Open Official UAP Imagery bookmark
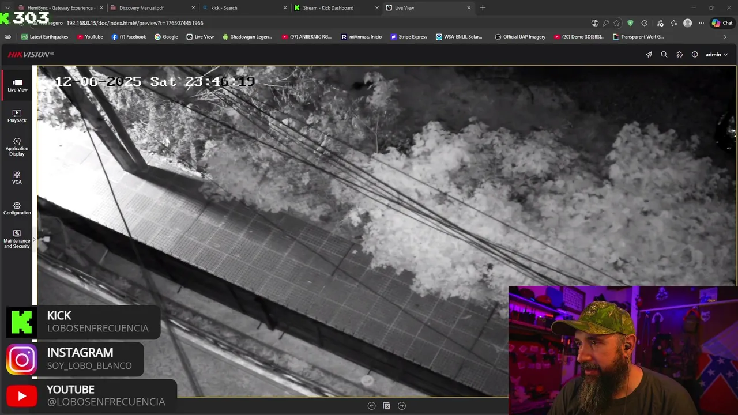The width and height of the screenshot is (738, 415). 520,37
